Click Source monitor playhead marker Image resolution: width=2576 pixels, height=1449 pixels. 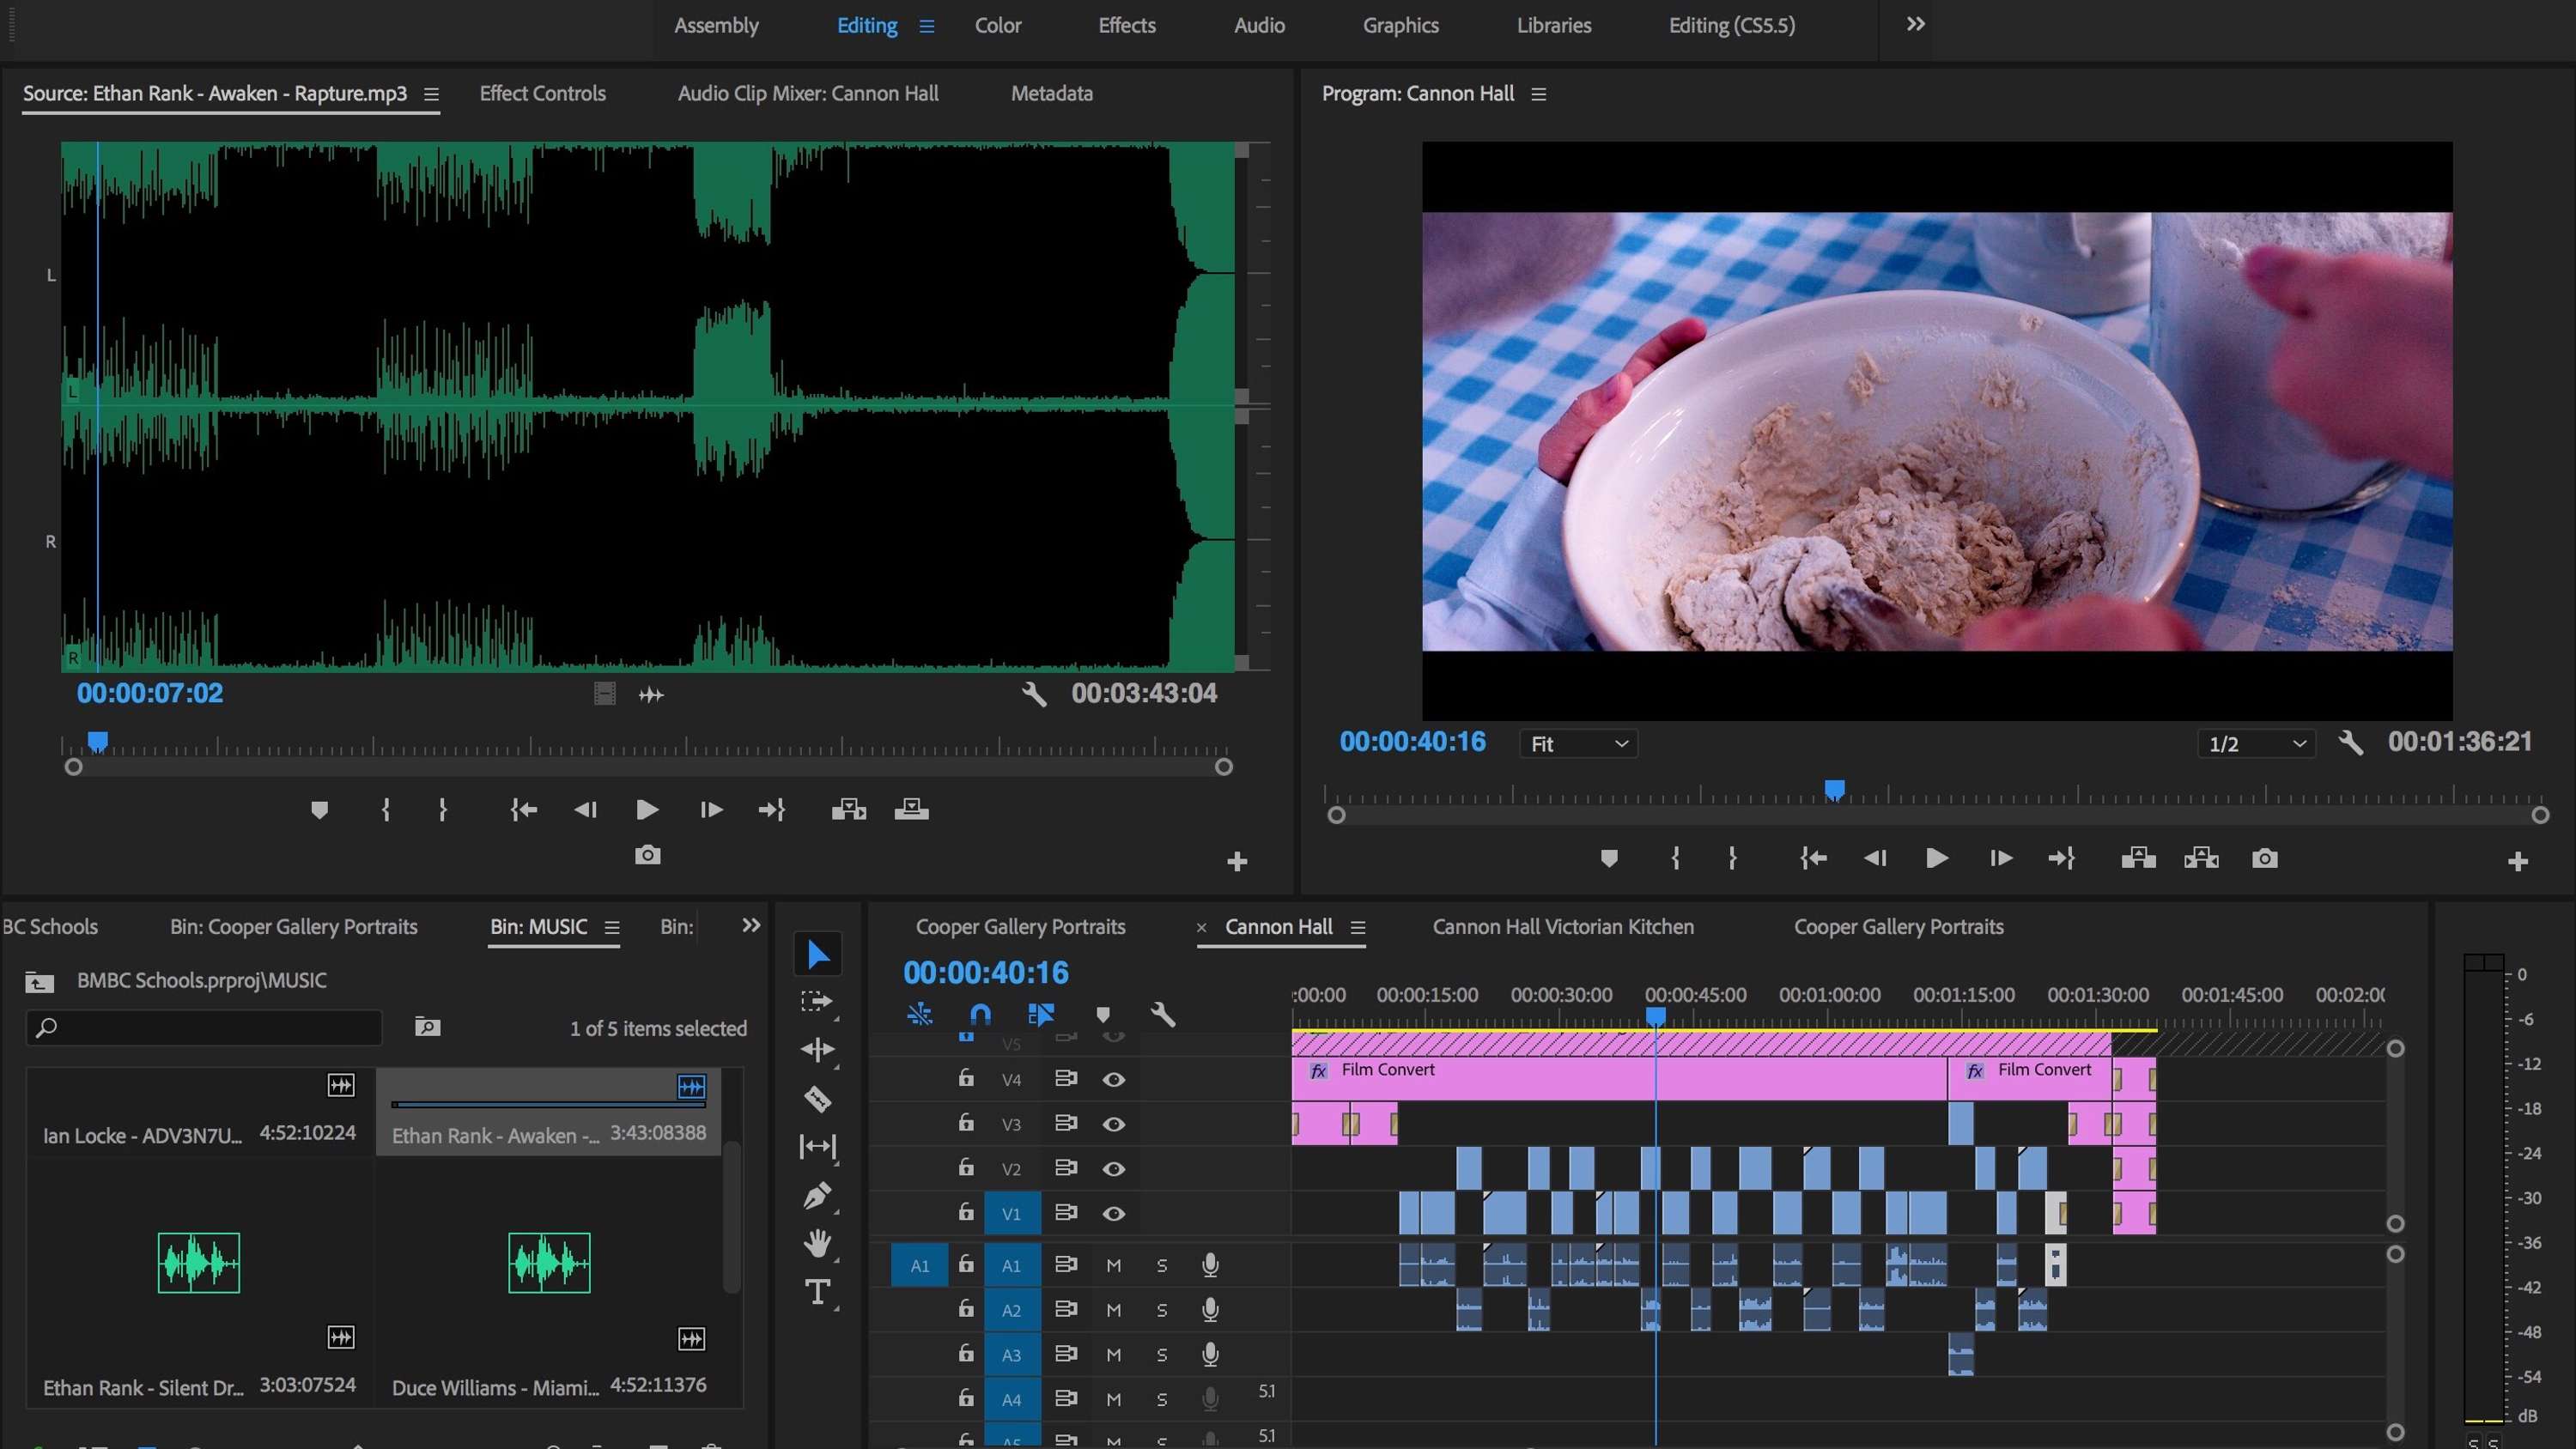pyautogui.click(x=97, y=742)
